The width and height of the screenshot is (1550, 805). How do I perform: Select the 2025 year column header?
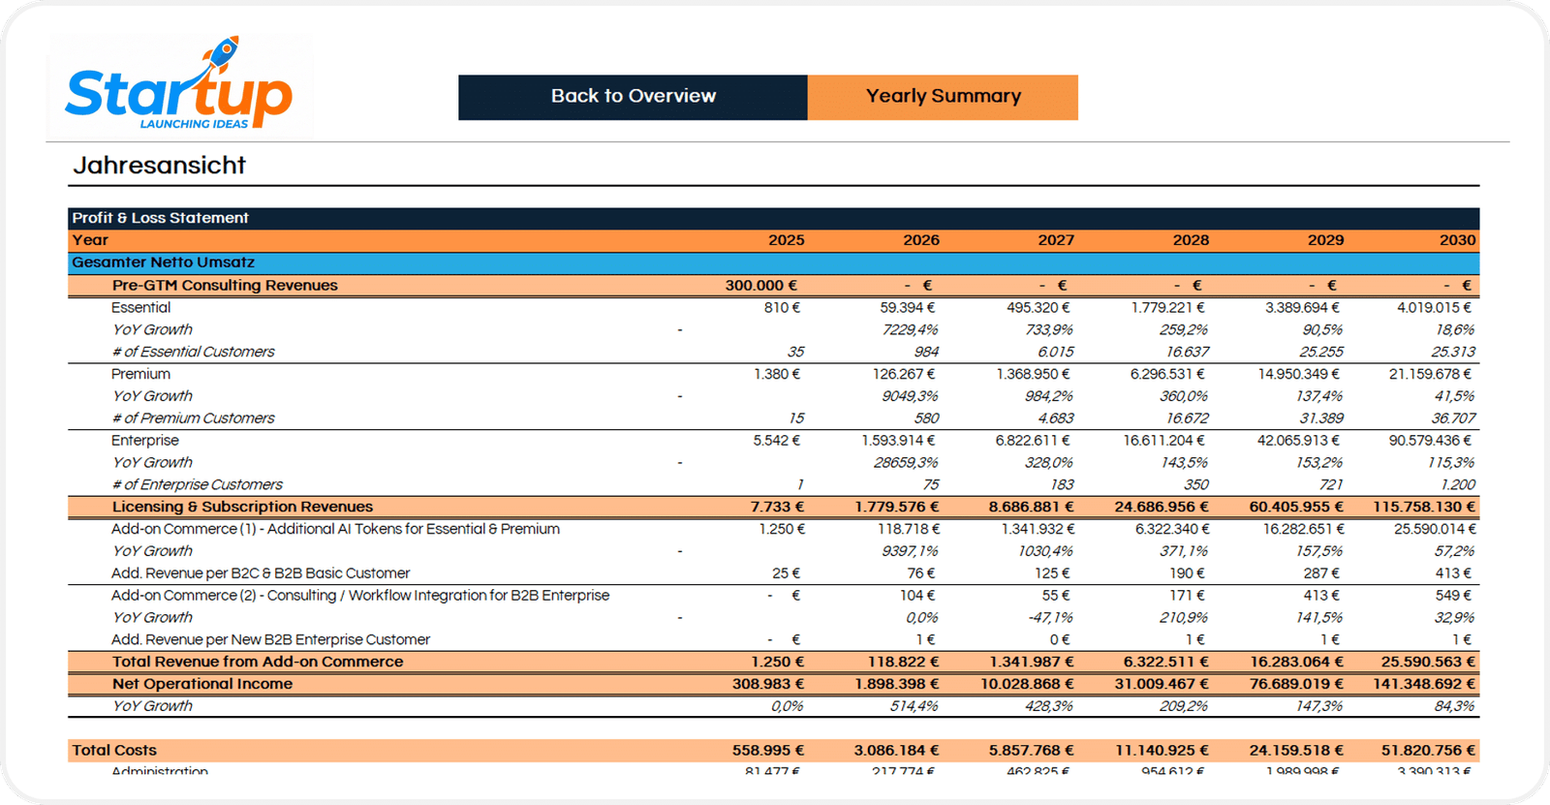786,240
